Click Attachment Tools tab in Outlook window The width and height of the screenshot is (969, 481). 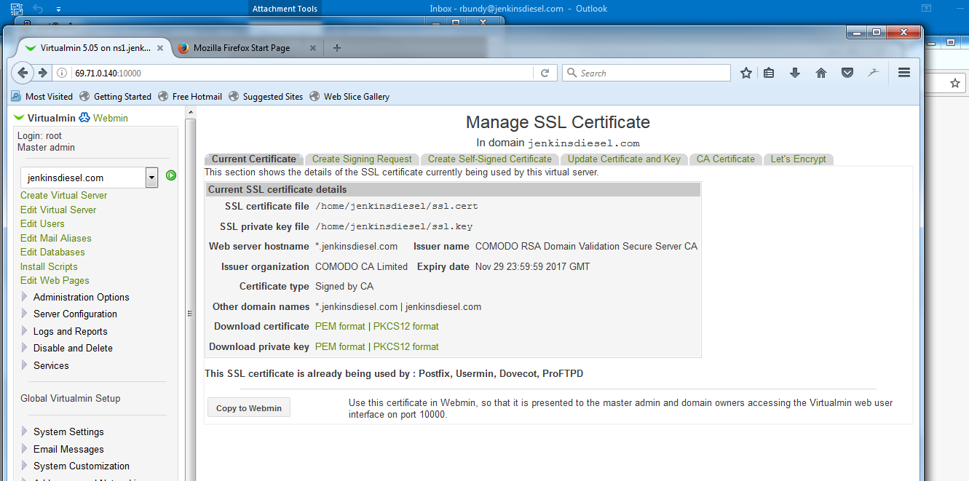pos(284,9)
